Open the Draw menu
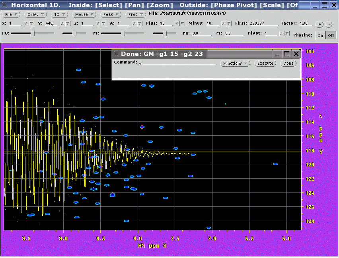The image size is (339, 258). click(36, 14)
